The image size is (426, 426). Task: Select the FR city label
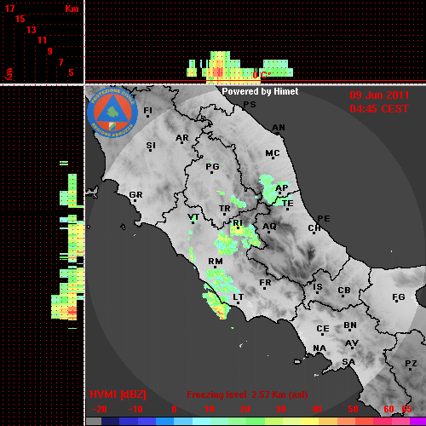pyautogui.click(x=265, y=283)
